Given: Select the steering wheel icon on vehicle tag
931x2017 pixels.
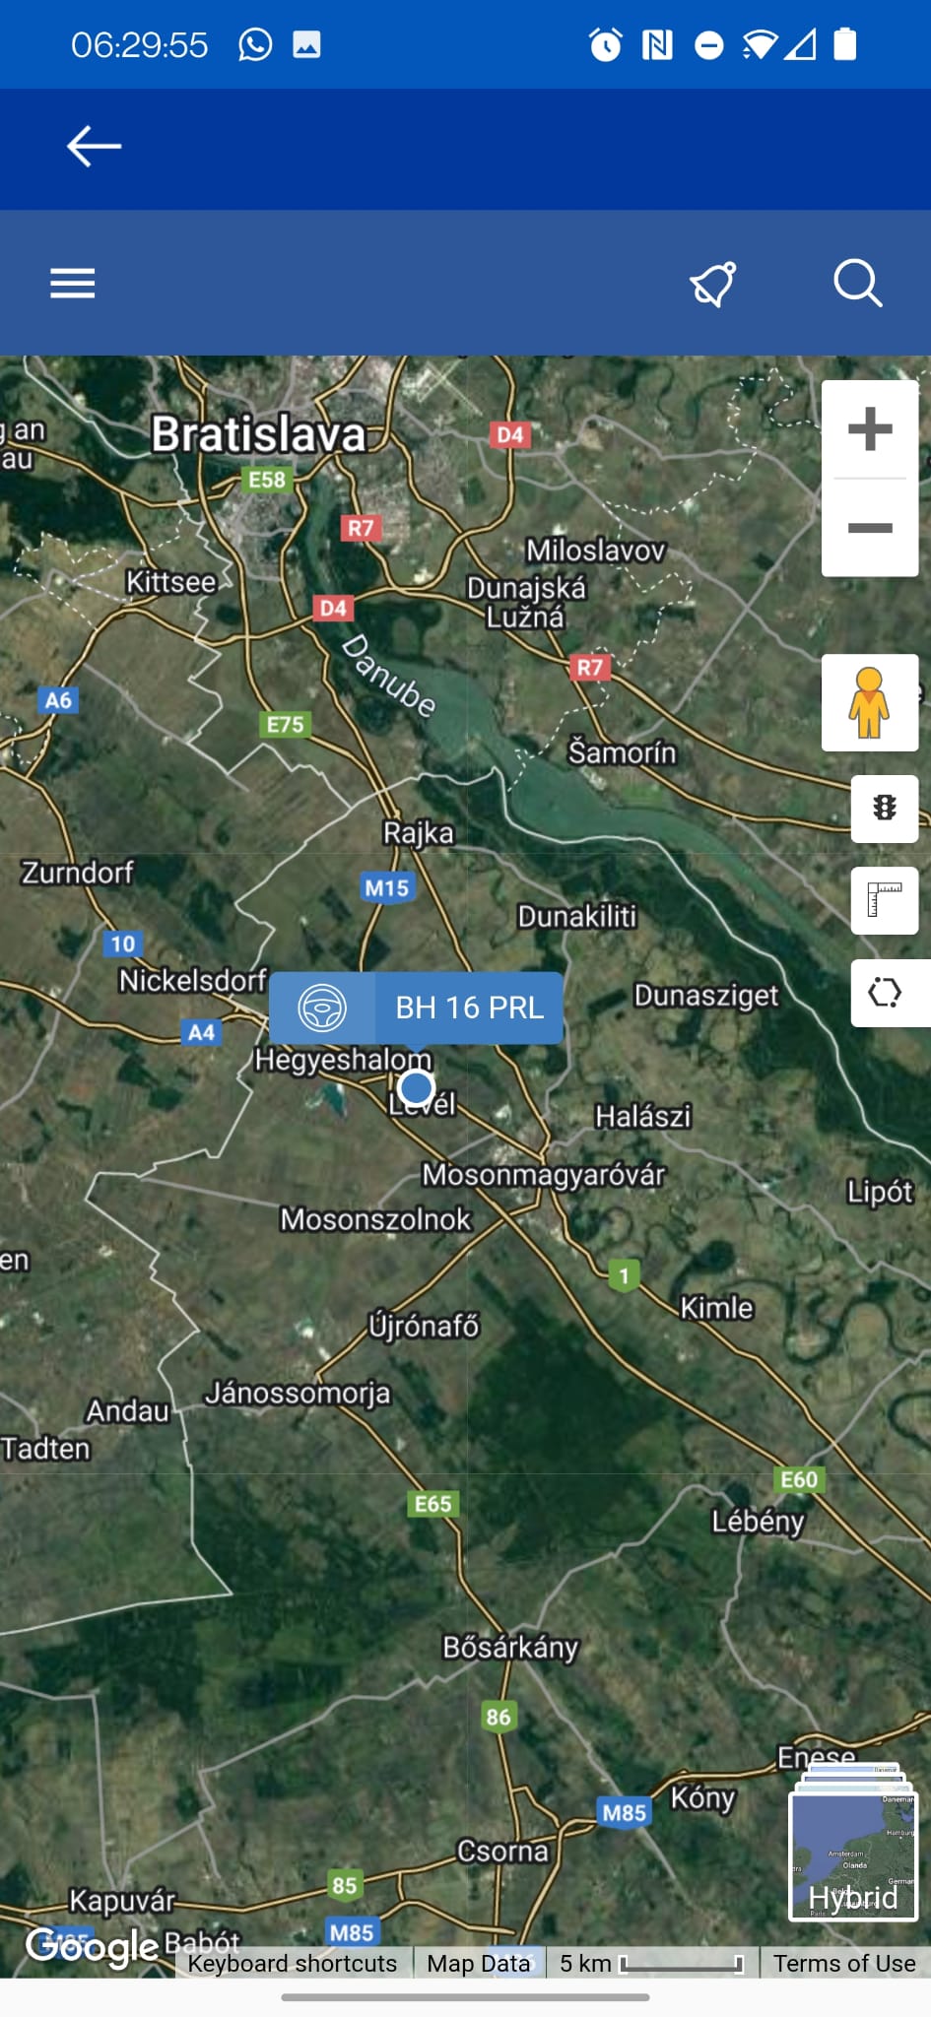Looking at the screenshot, I should 322,1008.
